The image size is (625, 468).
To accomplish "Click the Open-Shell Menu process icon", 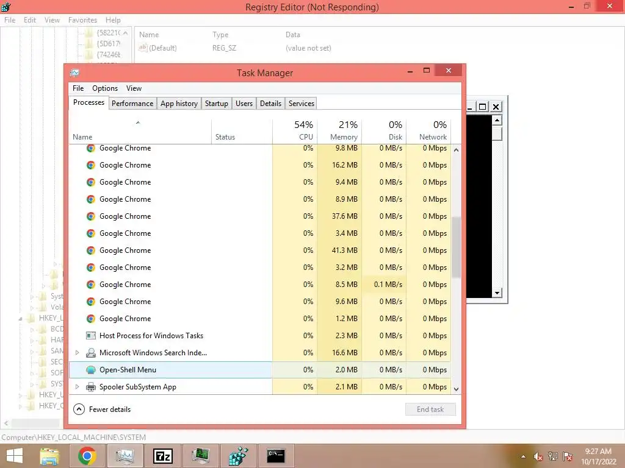I will tap(91, 370).
